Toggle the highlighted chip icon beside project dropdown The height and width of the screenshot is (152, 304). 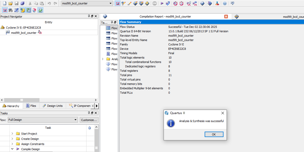click(x=117, y=3)
